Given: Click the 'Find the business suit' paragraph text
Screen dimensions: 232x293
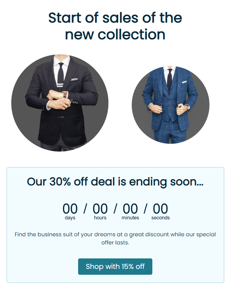Looking at the screenshot, I should point(115,239).
